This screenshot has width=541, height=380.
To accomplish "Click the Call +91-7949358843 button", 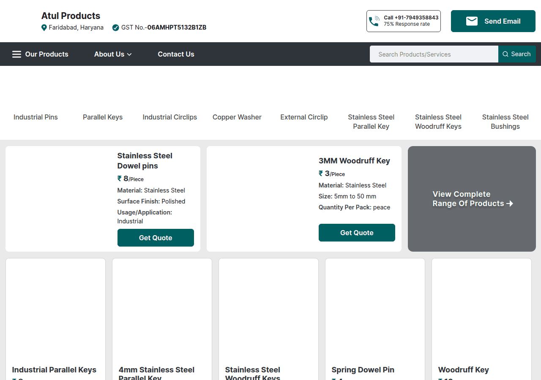I will pyautogui.click(x=404, y=21).
